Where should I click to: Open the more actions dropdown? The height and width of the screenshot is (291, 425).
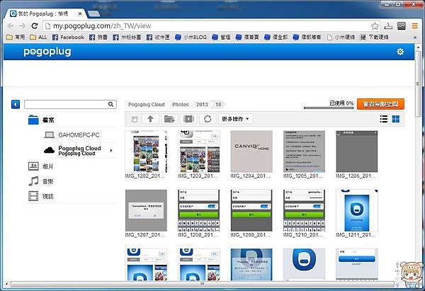click(x=236, y=119)
